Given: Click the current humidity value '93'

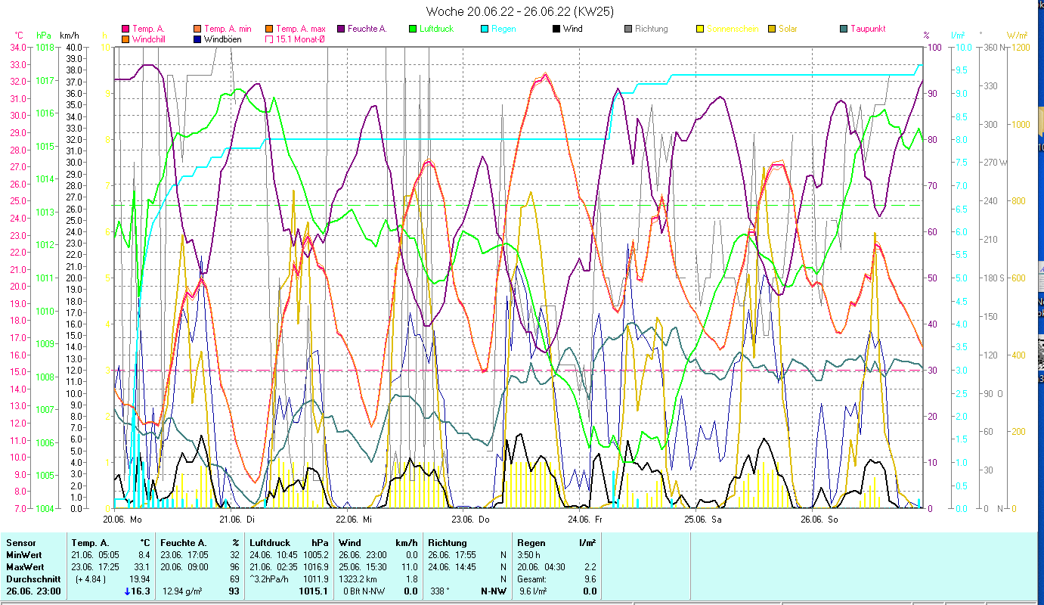Looking at the screenshot, I should [234, 591].
